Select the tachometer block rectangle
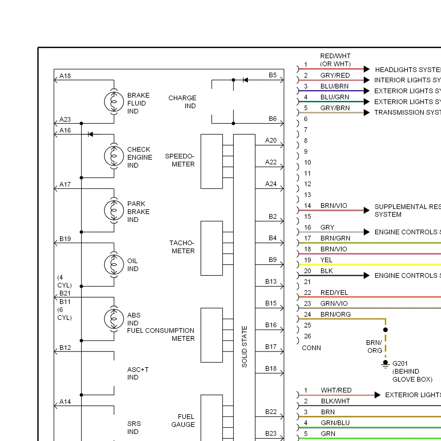This screenshot has width=441, height=441. tap(211, 248)
